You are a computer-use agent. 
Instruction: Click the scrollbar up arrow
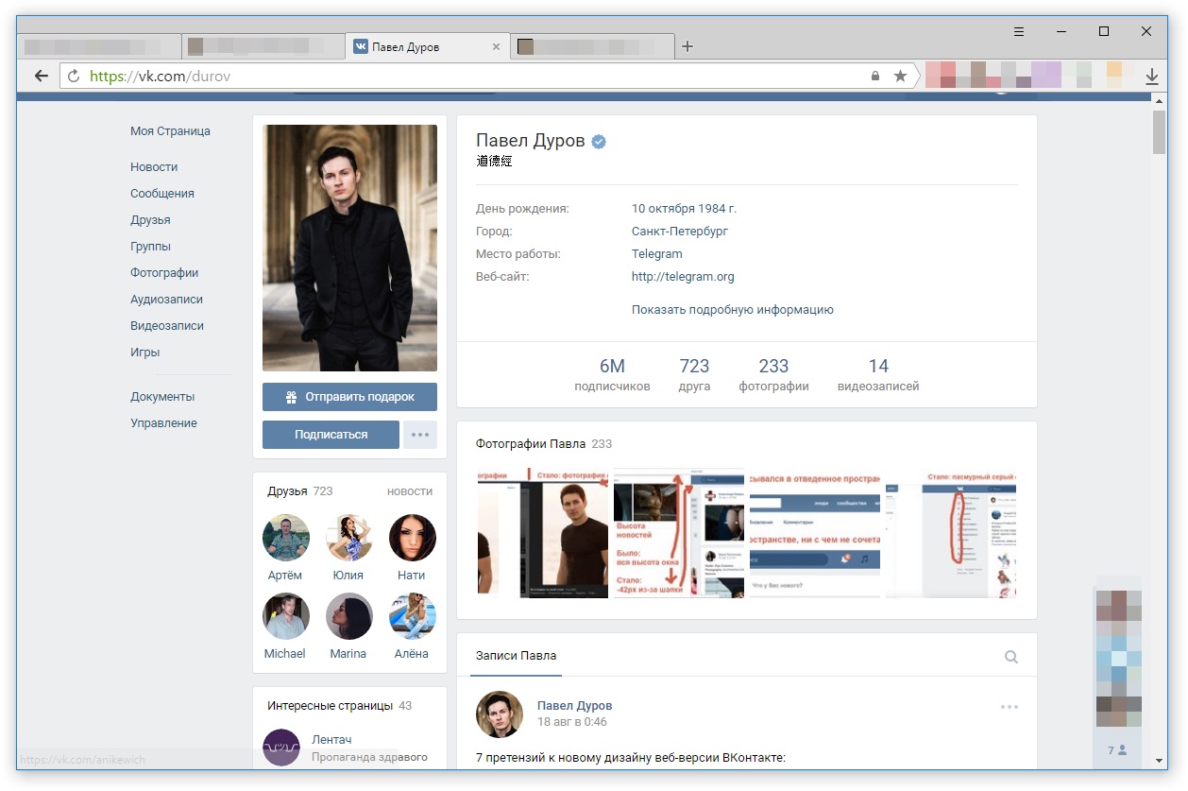tap(1159, 99)
